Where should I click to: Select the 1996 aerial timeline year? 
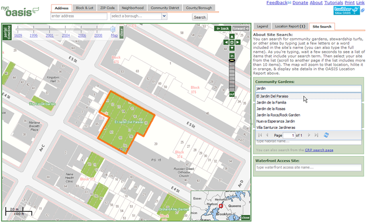click(x=33, y=35)
